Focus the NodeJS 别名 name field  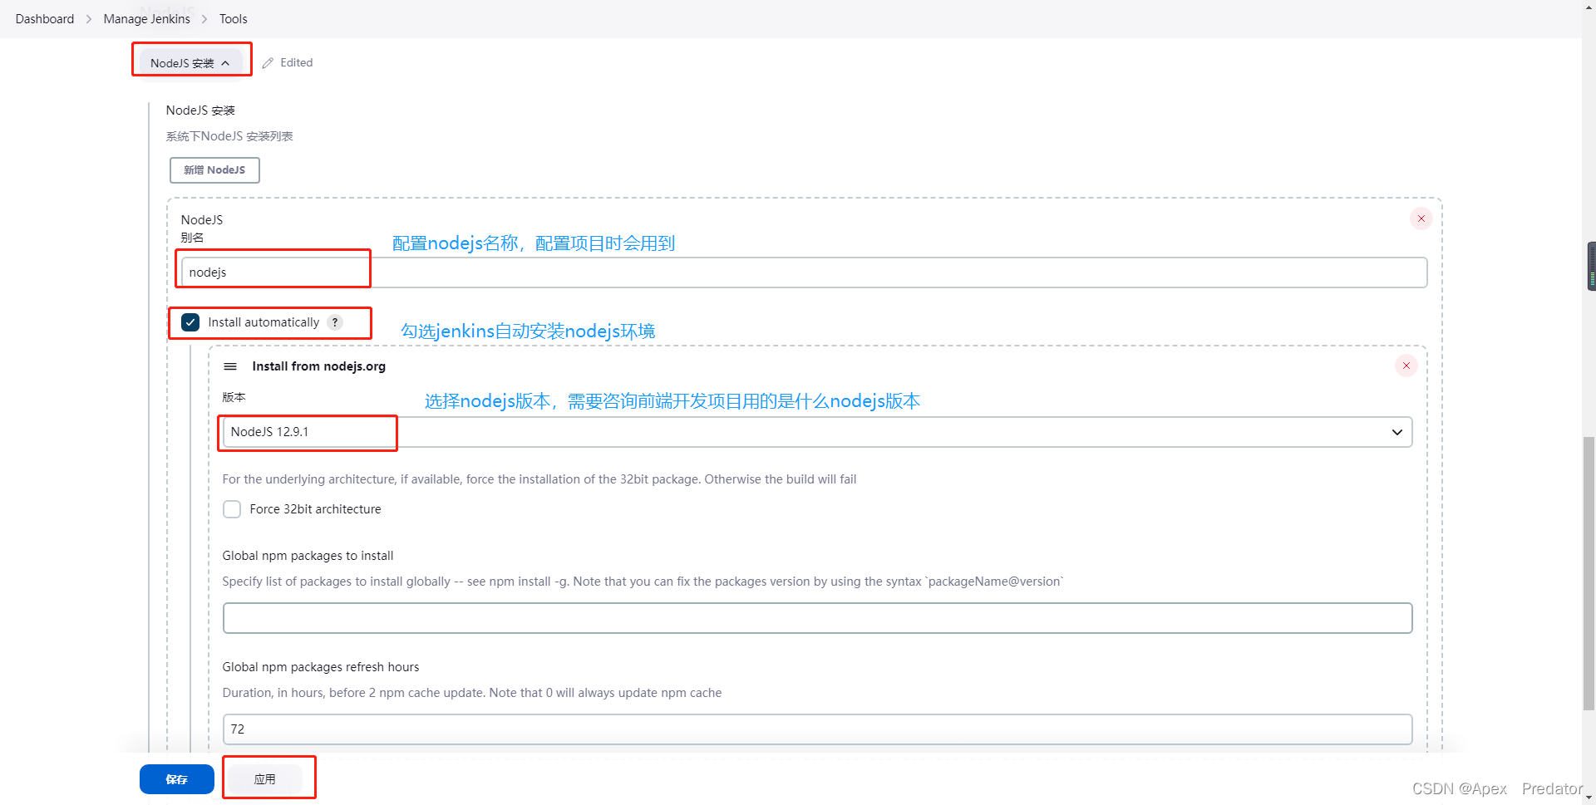pos(804,272)
